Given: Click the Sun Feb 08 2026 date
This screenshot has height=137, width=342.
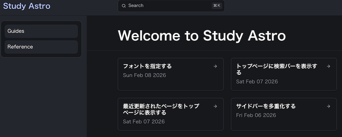Looking at the screenshot, I should (144, 75).
